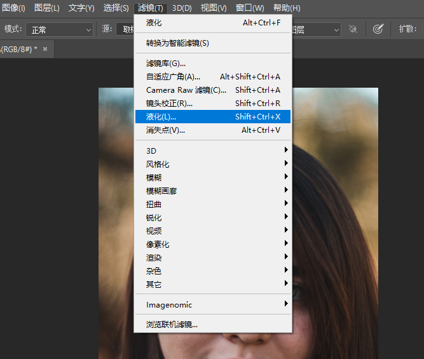Open the layer sample dropdown right of menu
424x359 pixels.
(317, 29)
